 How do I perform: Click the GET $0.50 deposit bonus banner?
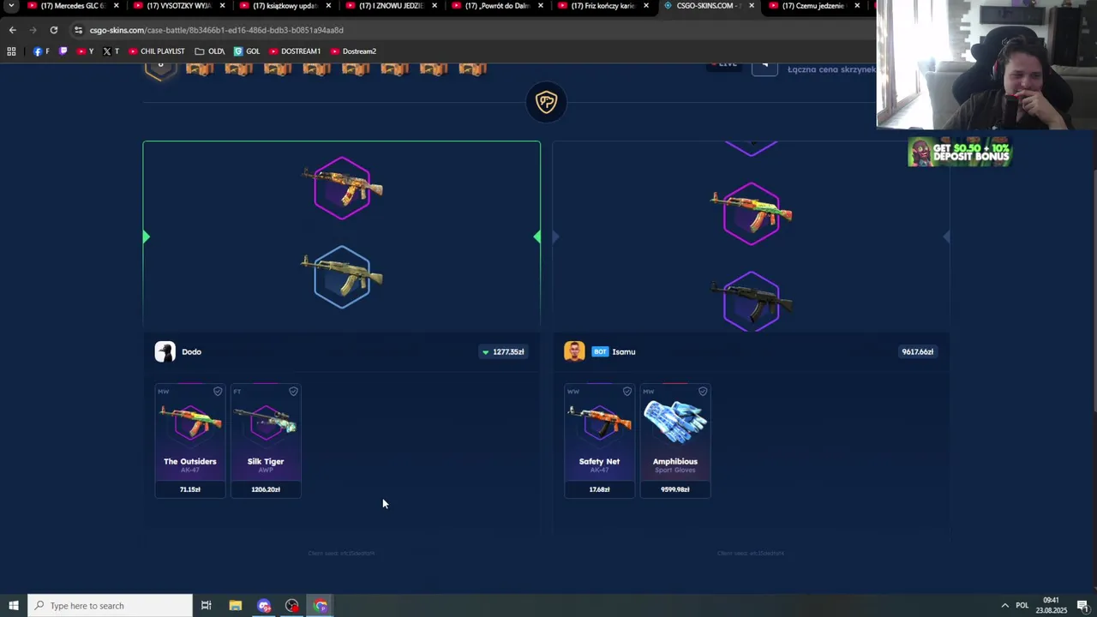tap(960, 153)
